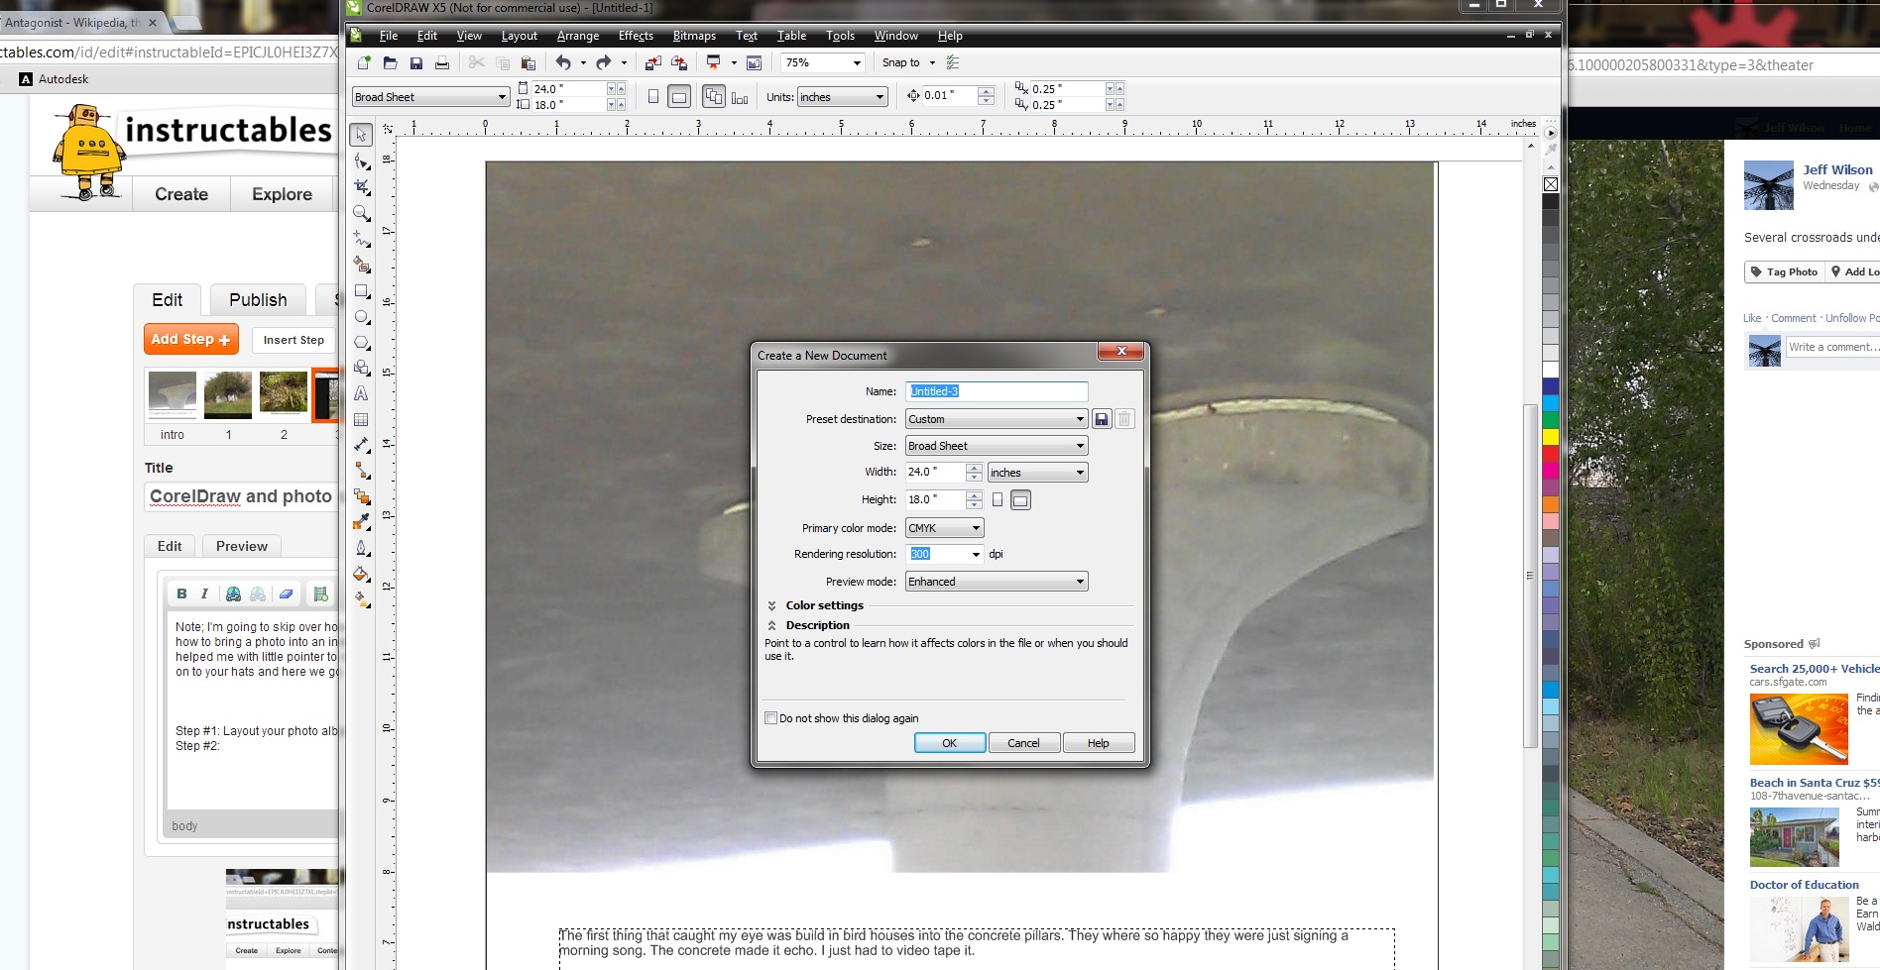Open the Tools menu
The height and width of the screenshot is (970, 1880).
tap(840, 36)
